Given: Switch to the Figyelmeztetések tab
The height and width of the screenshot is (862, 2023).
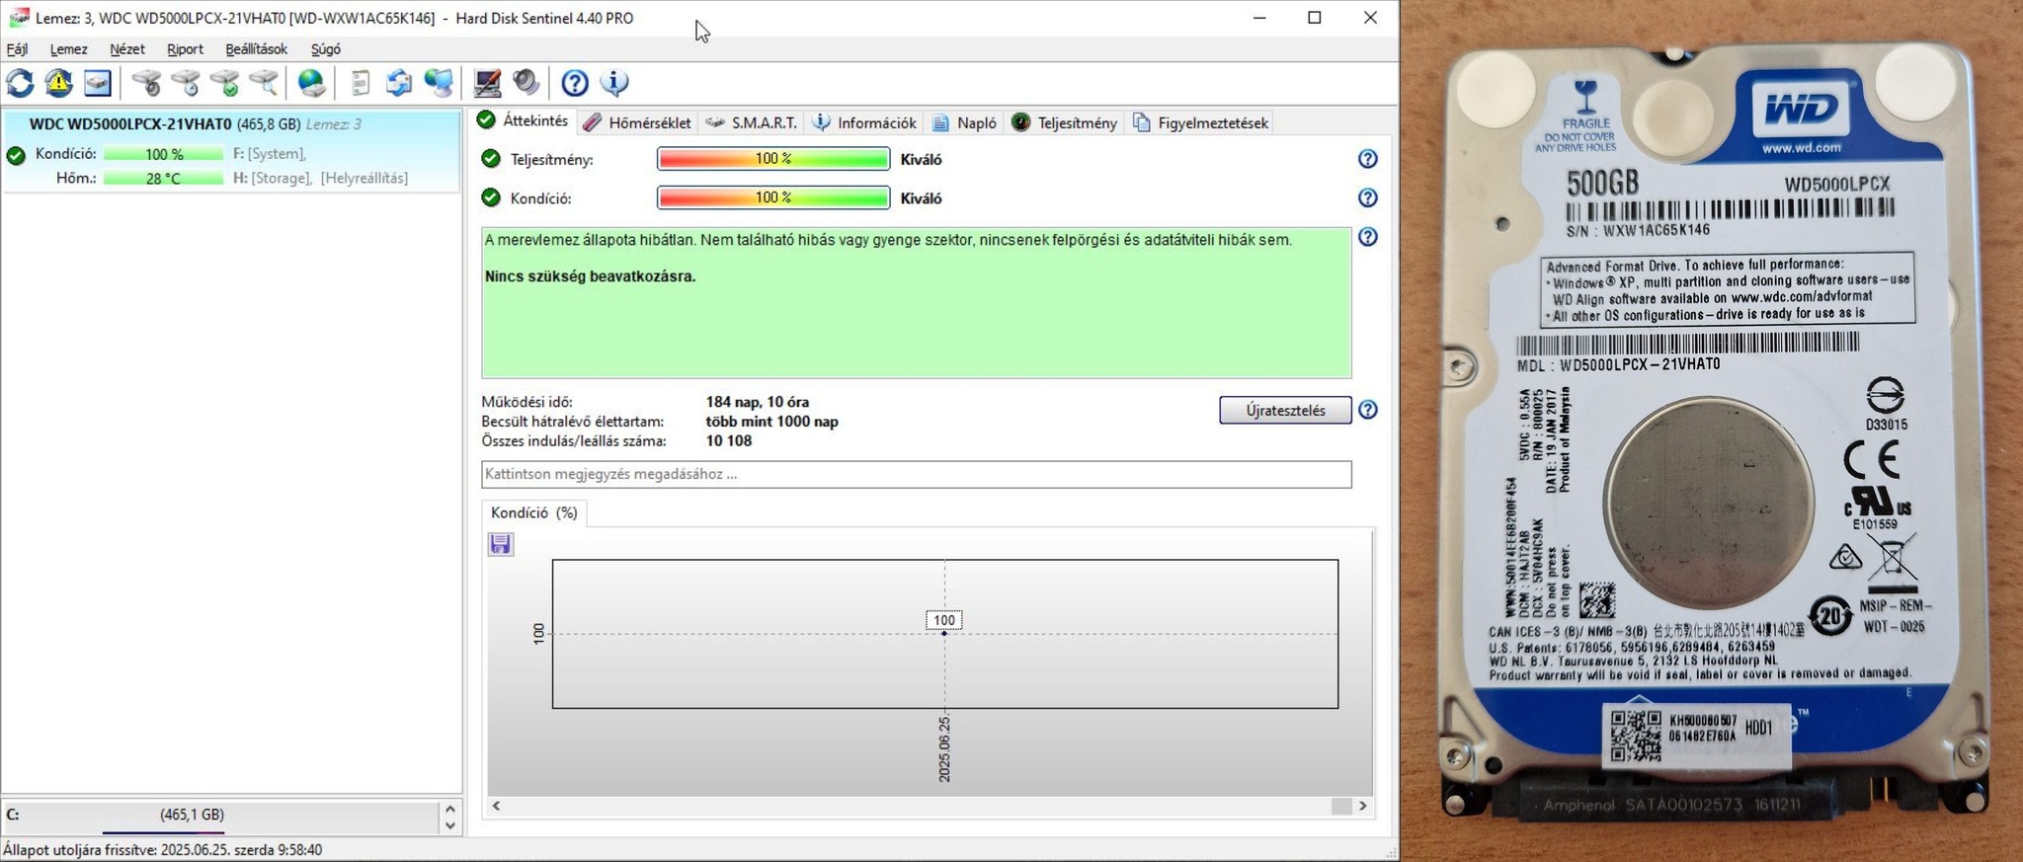Looking at the screenshot, I should (x=1200, y=122).
